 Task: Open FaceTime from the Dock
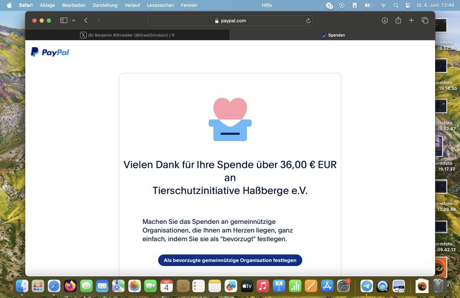point(151,286)
